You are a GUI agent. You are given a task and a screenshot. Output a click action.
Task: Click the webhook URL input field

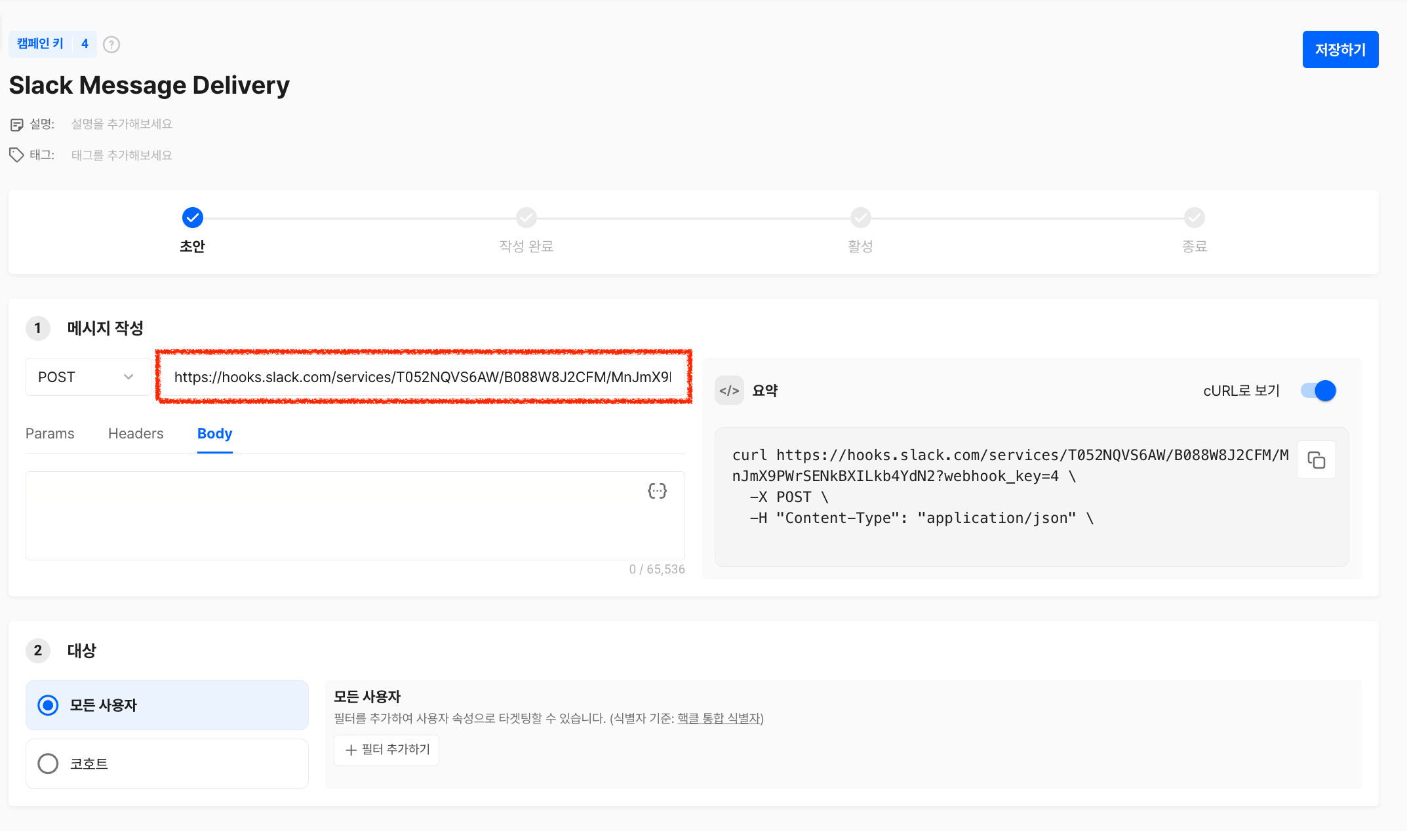pyautogui.click(x=424, y=377)
